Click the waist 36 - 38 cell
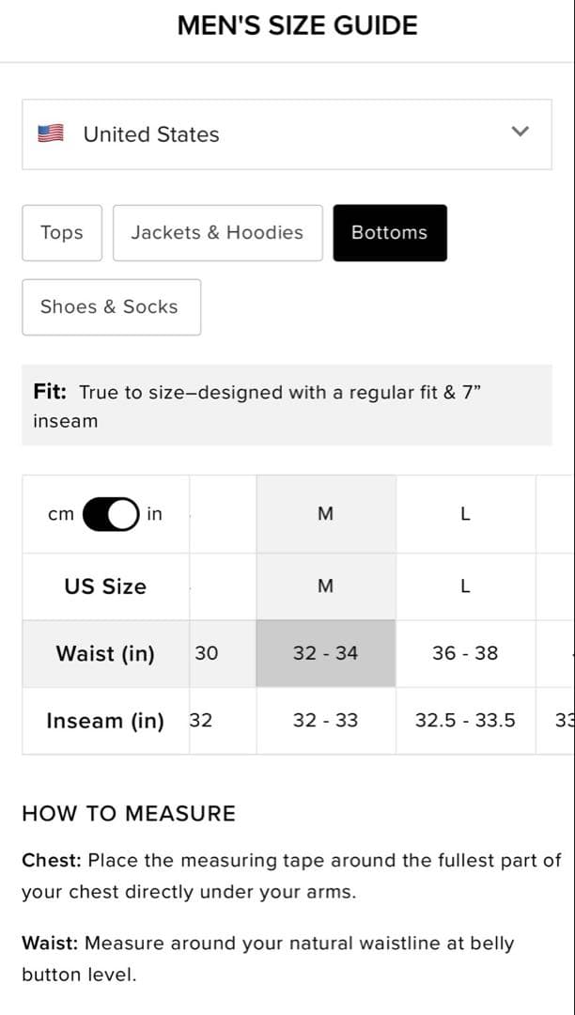575x1015 pixels. tap(465, 653)
